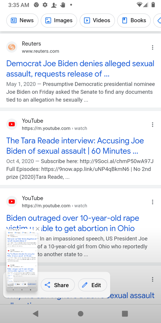Tap the Android home circle button
Screen dimensions: 161x323
click(x=81, y=314)
